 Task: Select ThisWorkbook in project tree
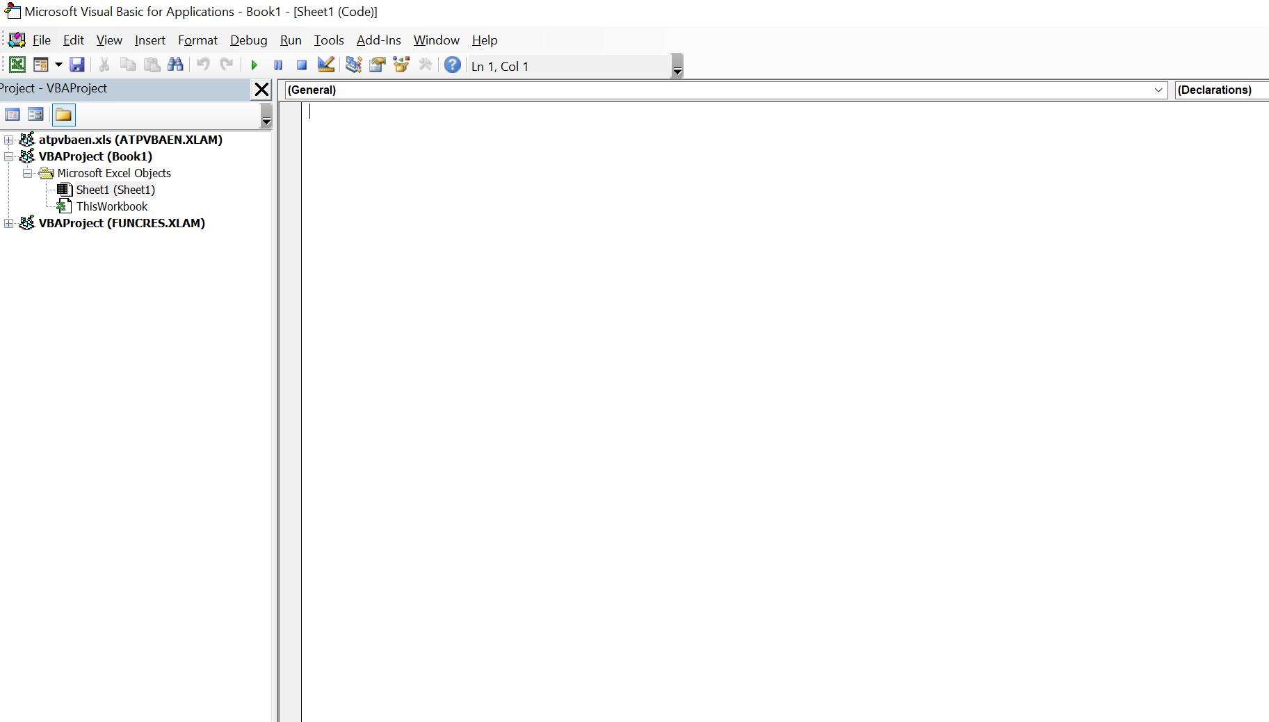coord(112,206)
